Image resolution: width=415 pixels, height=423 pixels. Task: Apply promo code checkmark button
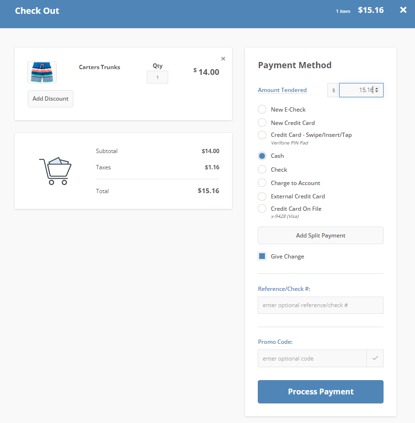(x=375, y=358)
